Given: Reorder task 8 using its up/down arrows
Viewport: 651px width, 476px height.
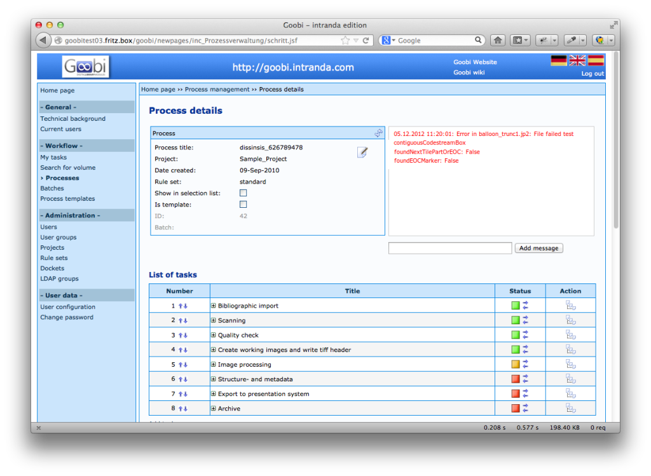Looking at the screenshot, I should 183,409.
